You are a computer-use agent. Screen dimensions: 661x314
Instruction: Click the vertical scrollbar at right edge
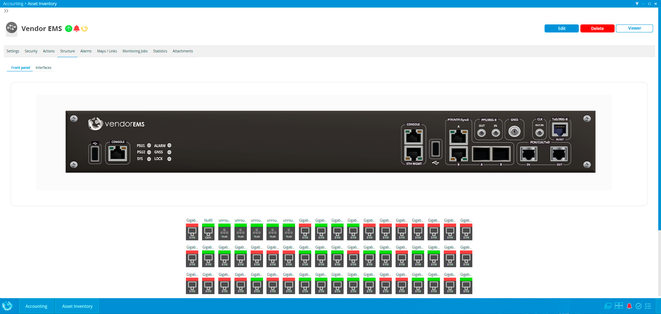pos(659,119)
